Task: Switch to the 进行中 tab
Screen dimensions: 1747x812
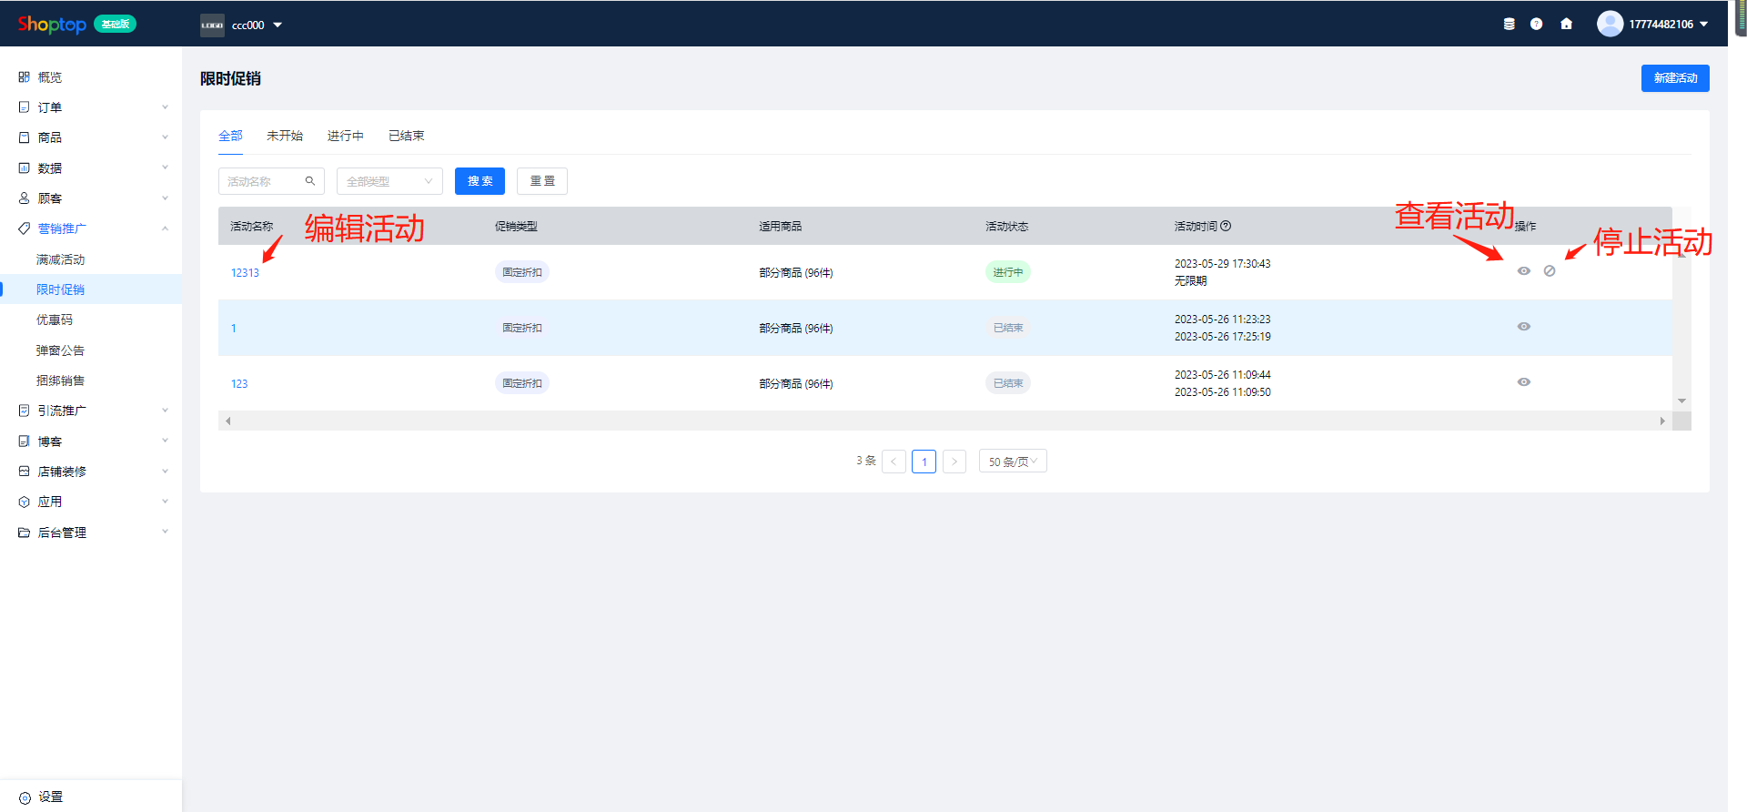Action: coord(345,136)
